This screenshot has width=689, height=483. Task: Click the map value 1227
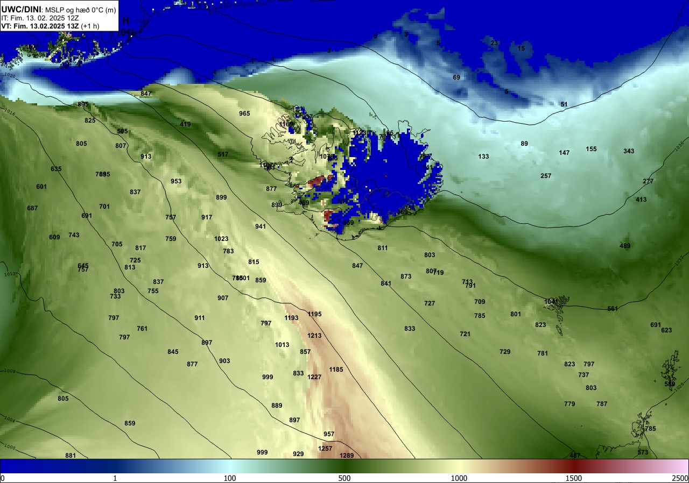point(314,377)
